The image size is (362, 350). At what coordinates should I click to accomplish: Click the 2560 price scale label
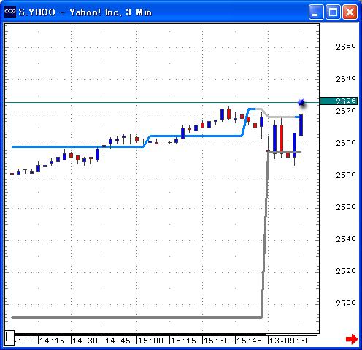point(346,207)
